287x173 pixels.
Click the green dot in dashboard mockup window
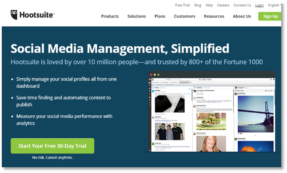point(158,75)
